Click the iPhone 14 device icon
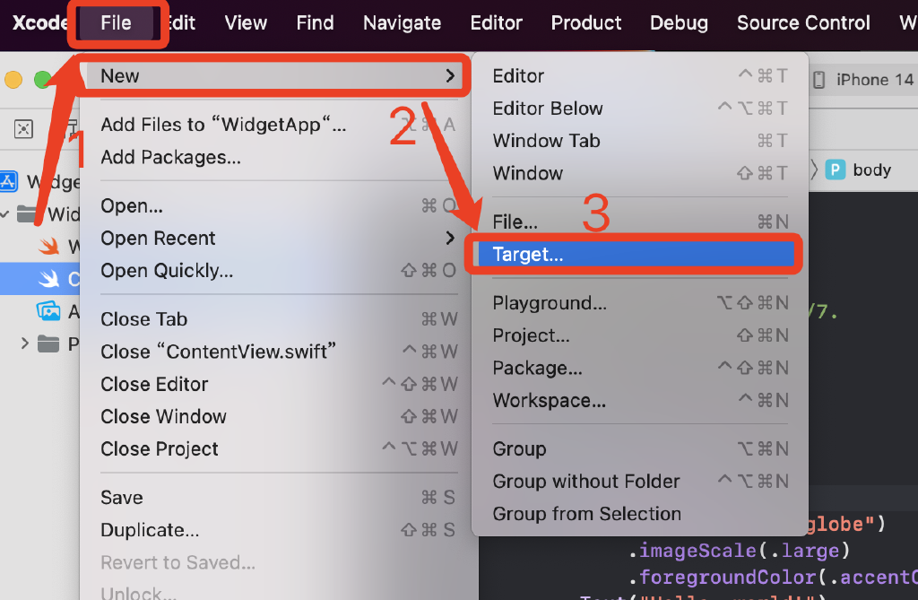 click(818, 80)
